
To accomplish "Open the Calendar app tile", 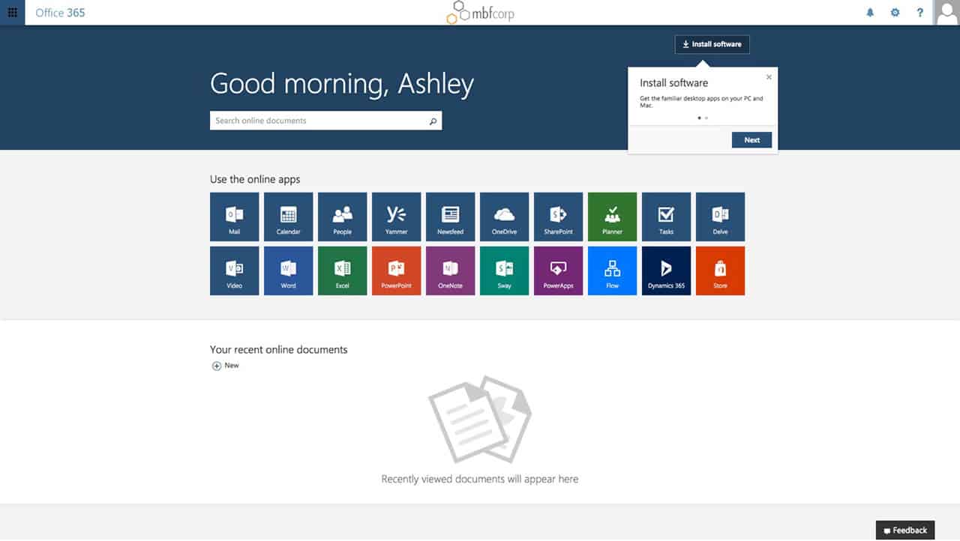I will (x=289, y=217).
